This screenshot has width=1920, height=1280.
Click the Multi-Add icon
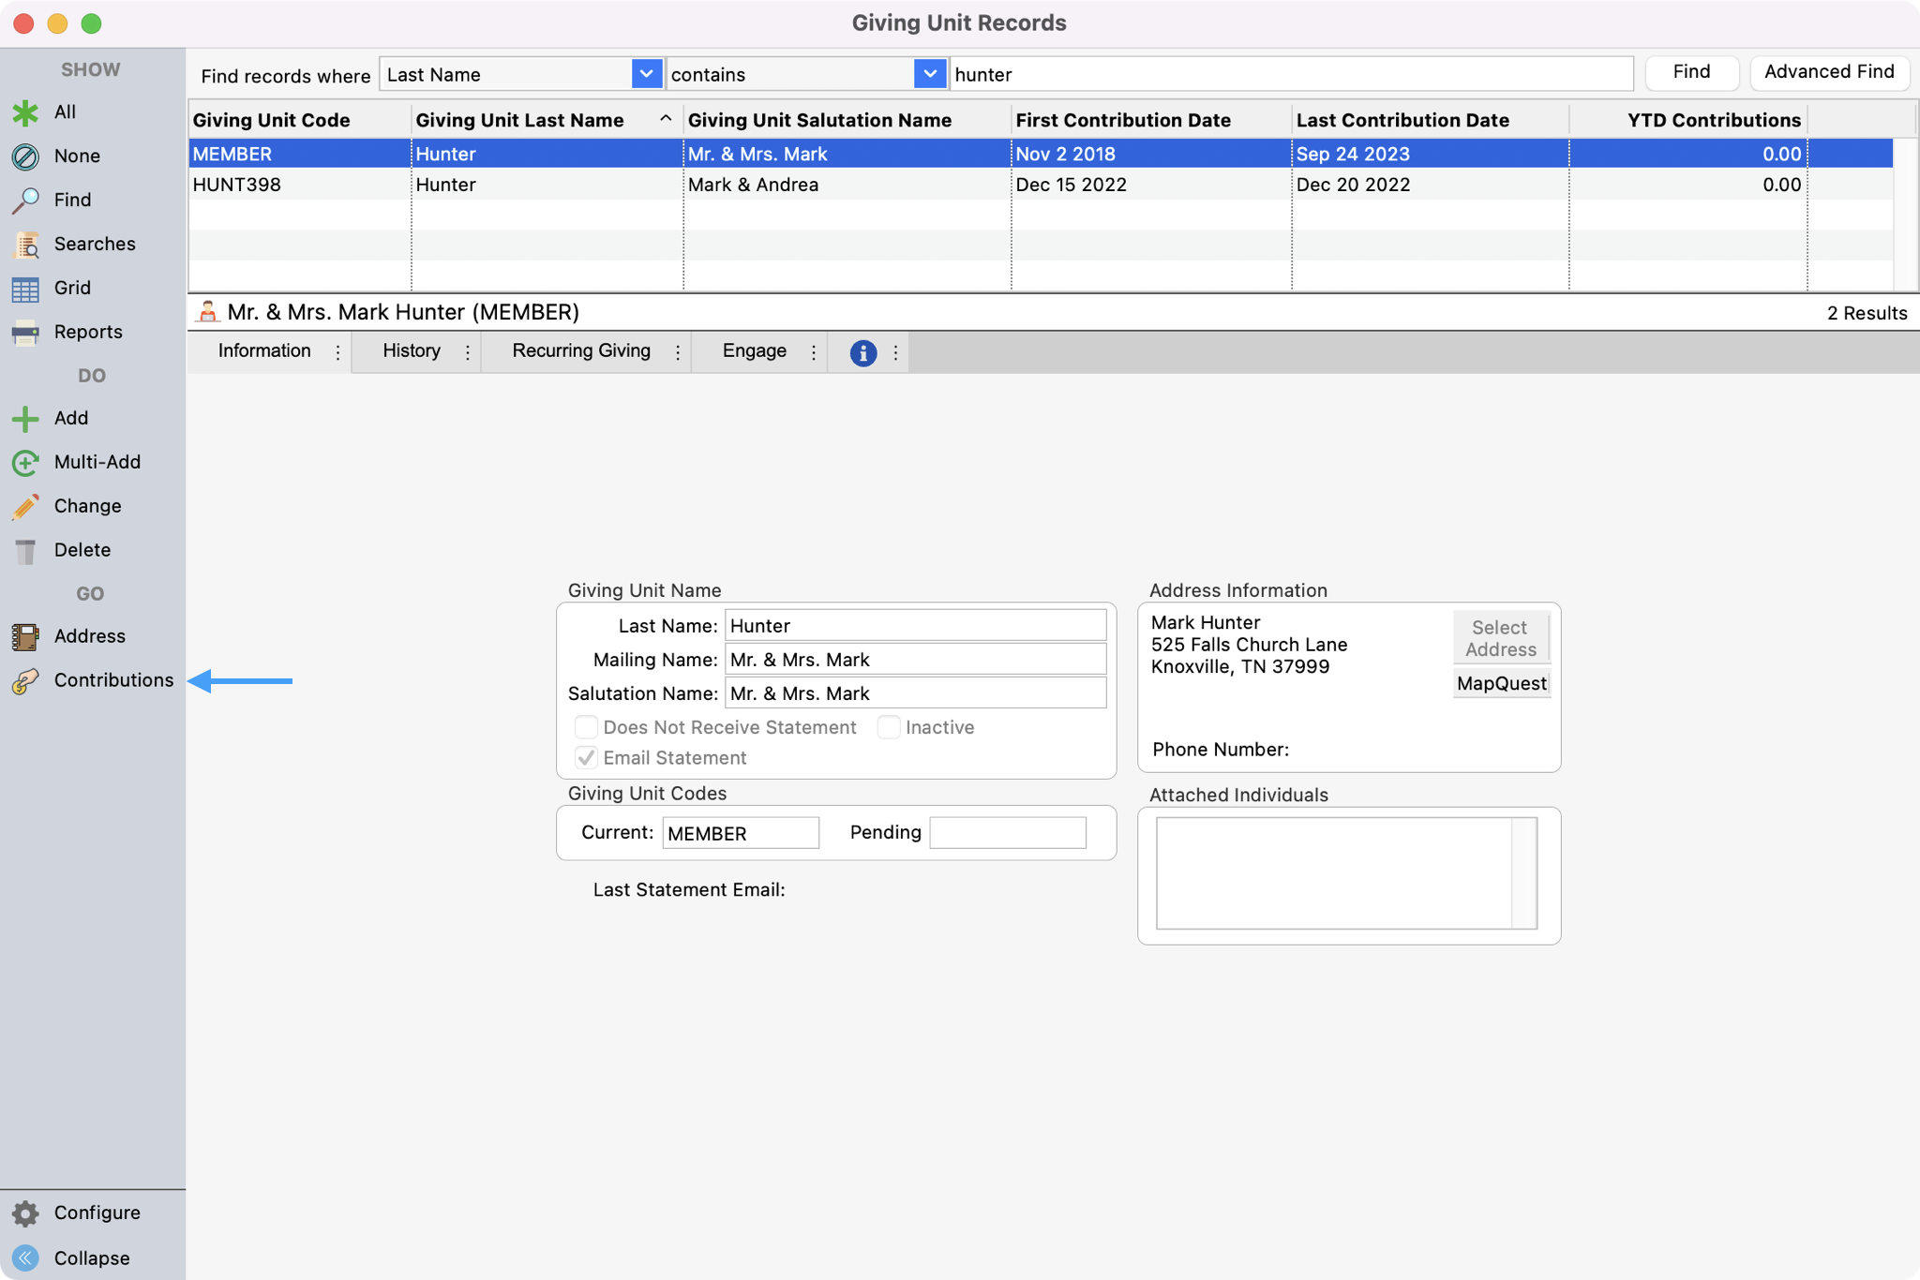click(x=25, y=463)
